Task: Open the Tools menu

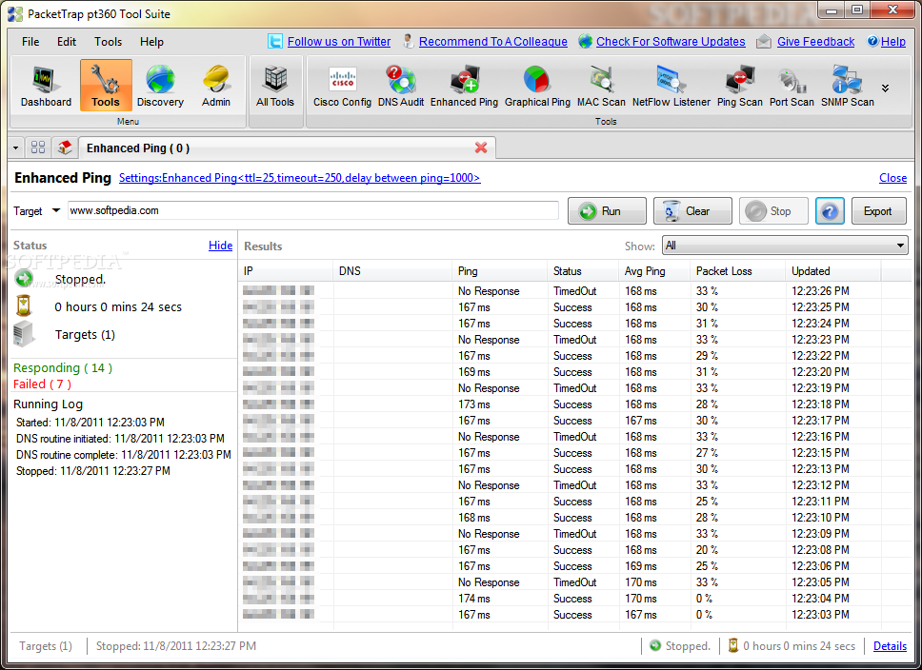Action: point(109,42)
